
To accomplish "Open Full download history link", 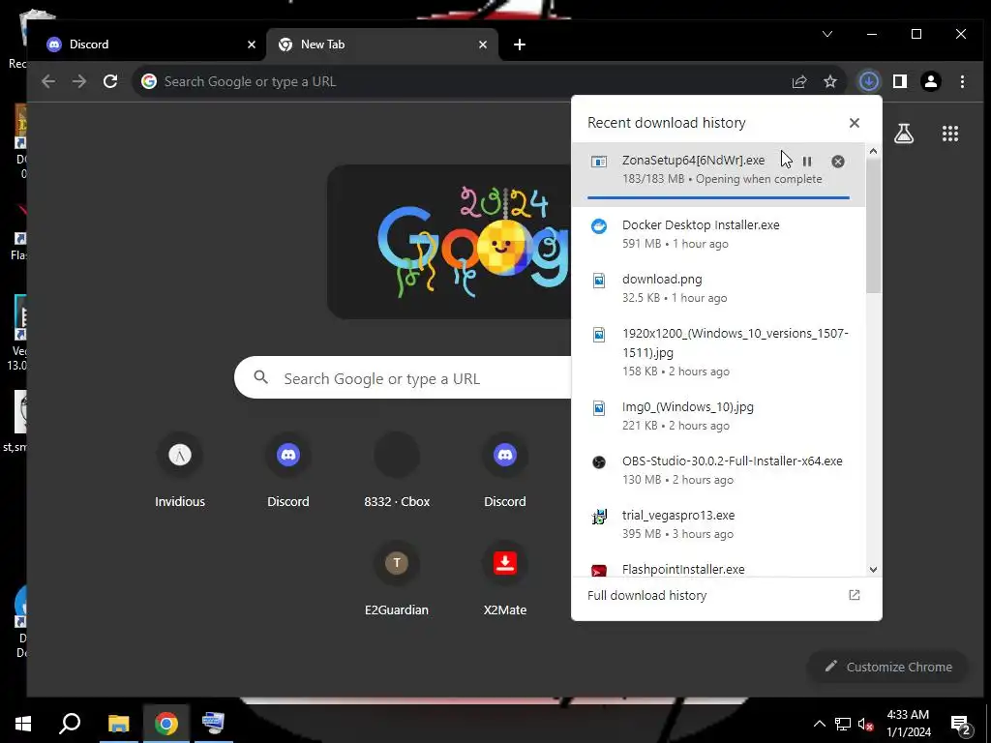I will (647, 595).
